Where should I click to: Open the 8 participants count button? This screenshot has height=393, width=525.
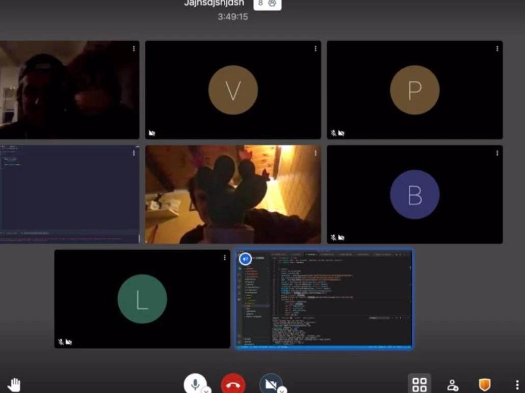(x=267, y=4)
